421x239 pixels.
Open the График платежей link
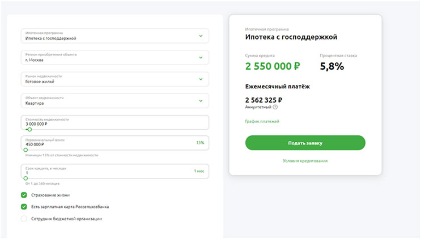point(262,121)
